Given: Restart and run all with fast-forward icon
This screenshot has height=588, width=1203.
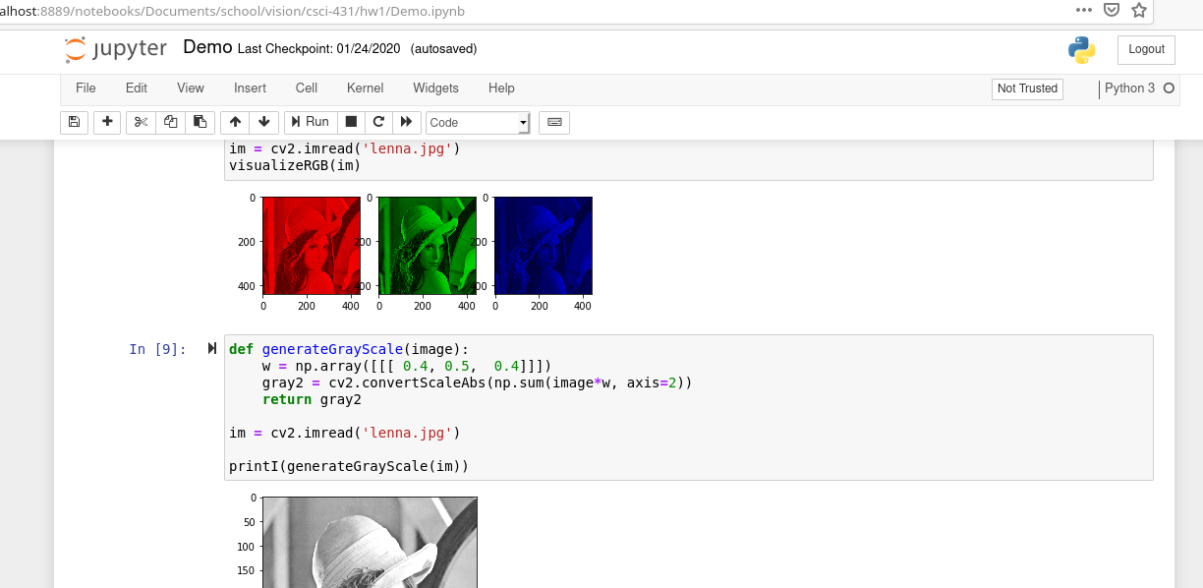Looking at the screenshot, I should 406,122.
